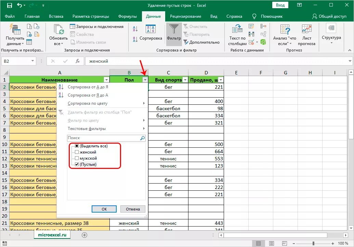354x247 pixels.
Task: Click the Save icon in title bar
Action: point(9,5)
